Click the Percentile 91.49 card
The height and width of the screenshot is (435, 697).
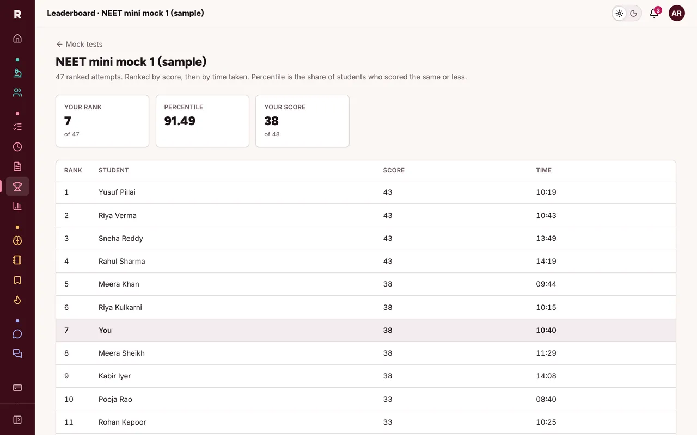coord(203,121)
